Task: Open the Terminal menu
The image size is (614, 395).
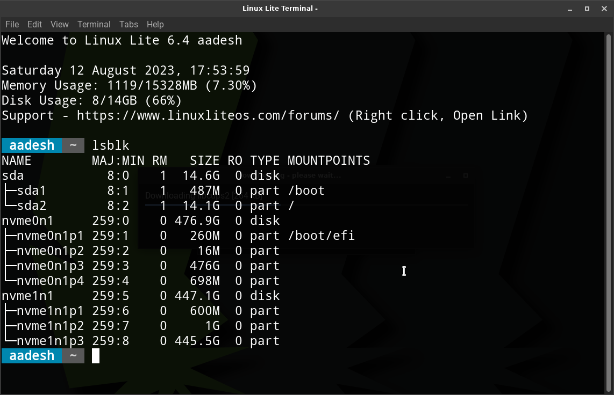Action: (94, 24)
